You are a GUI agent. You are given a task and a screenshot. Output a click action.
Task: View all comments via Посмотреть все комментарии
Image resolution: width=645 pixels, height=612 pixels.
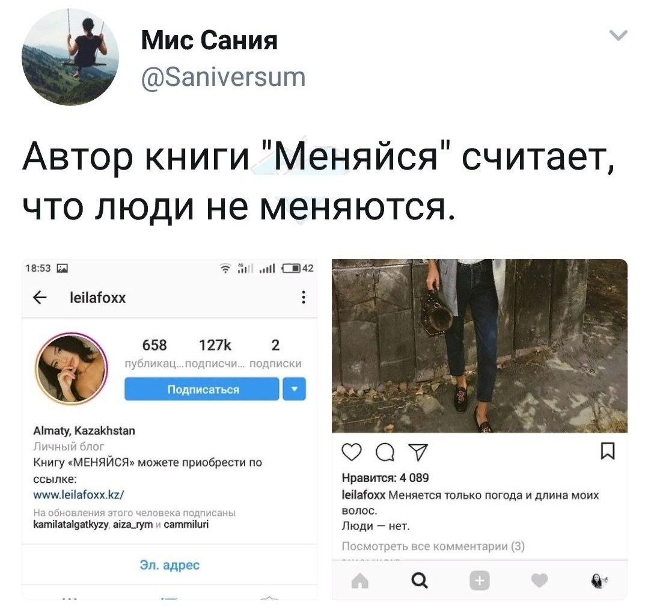pyautogui.click(x=433, y=546)
